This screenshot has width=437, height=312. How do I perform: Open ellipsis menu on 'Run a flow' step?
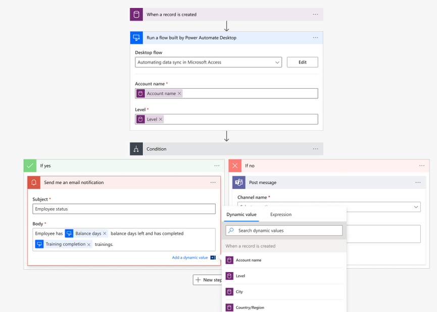pyautogui.click(x=315, y=38)
